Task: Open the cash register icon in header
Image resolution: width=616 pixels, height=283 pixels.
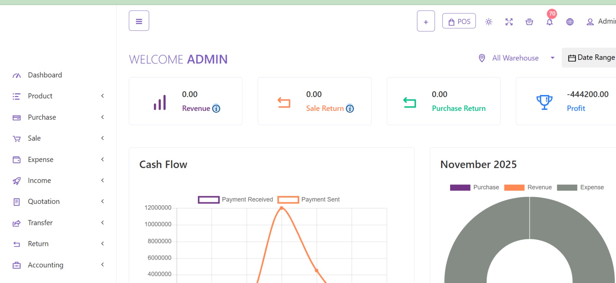Action: pyautogui.click(x=529, y=22)
